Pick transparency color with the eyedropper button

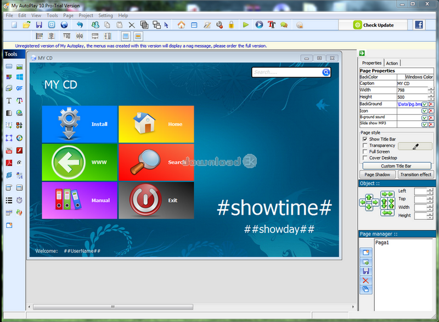click(415, 146)
